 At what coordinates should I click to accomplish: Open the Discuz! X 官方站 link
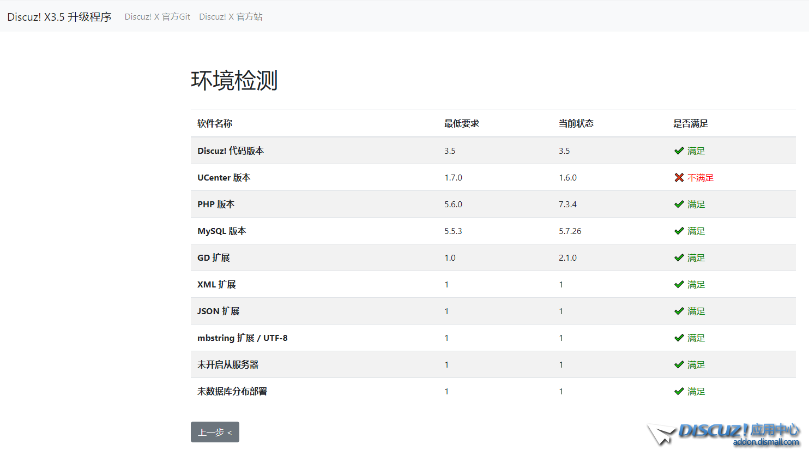pyautogui.click(x=231, y=17)
